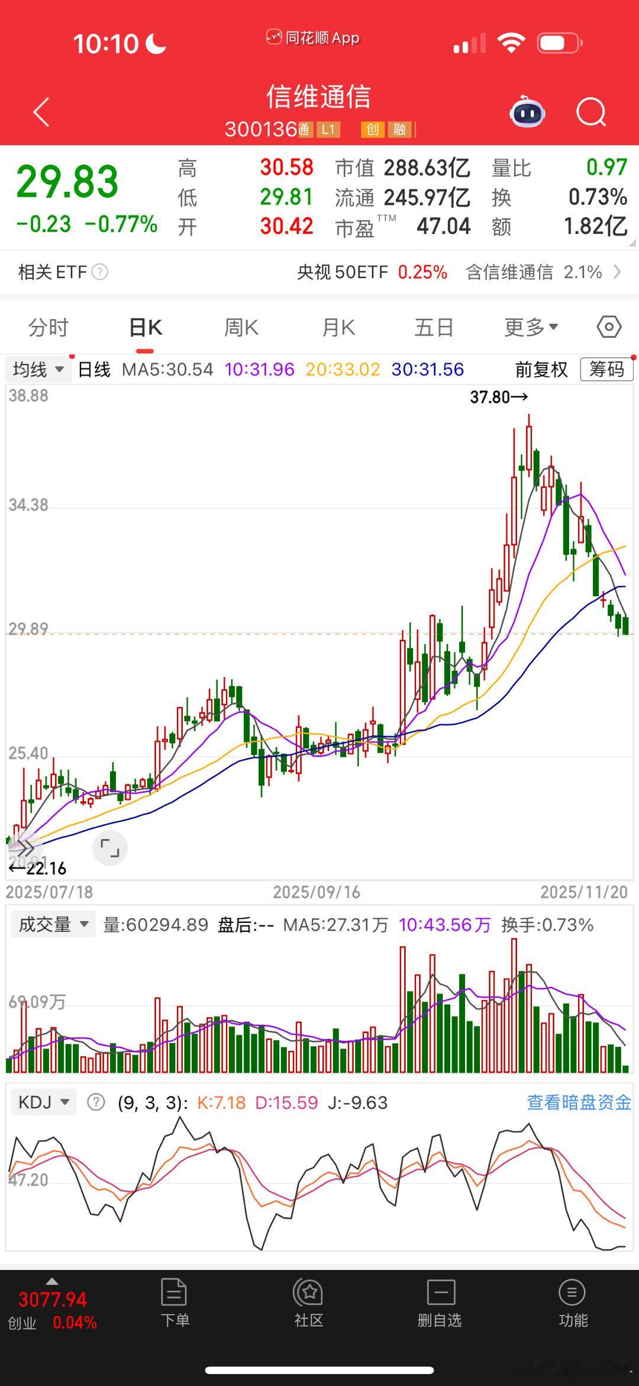Select the 日K tab
The image size is (639, 1386).
coord(146,327)
